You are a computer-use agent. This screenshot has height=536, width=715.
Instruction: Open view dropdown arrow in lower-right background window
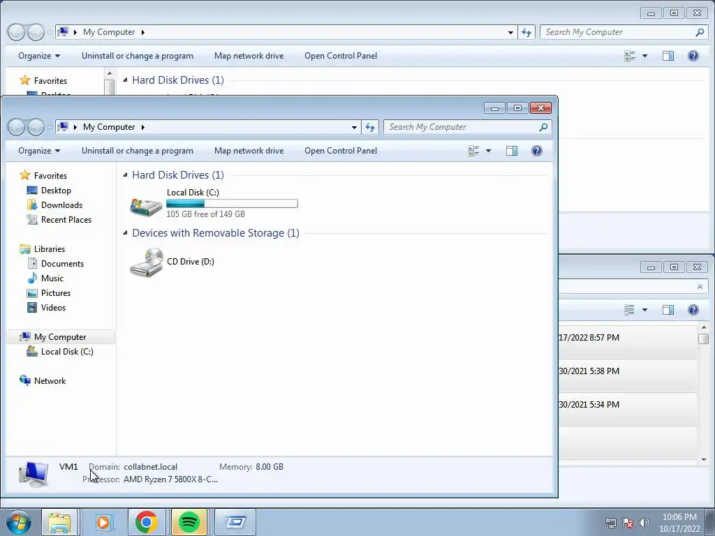coord(644,310)
